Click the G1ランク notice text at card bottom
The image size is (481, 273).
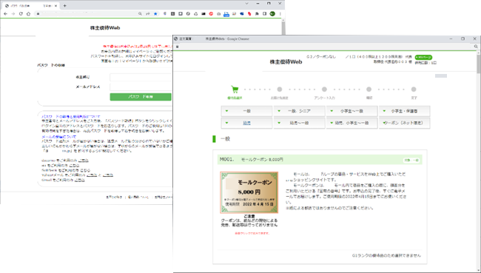coord(386,255)
